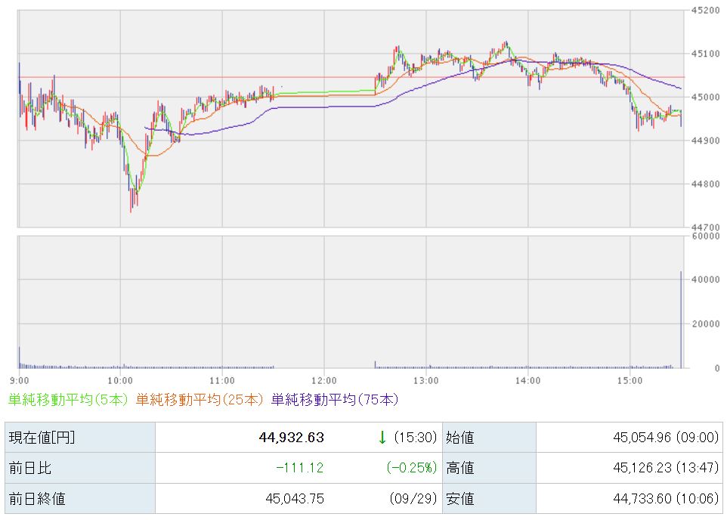Click the 12:00 time axis label
This screenshot has height=520, width=727.
click(323, 379)
